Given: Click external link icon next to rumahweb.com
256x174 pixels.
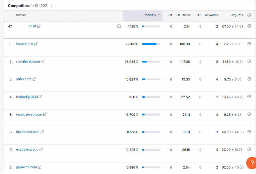Looking at the screenshot, I should pos(42,61).
